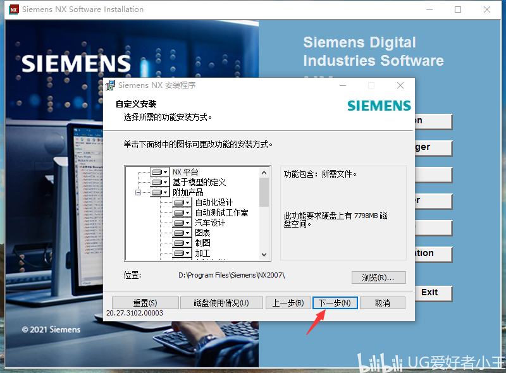The height and width of the screenshot is (373, 506).
Task: Collapse the 附加产品 tree node
Action: (138, 193)
